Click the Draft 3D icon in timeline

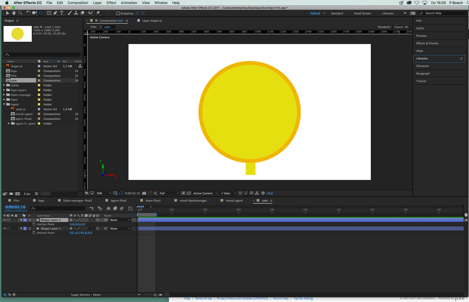point(100,208)
